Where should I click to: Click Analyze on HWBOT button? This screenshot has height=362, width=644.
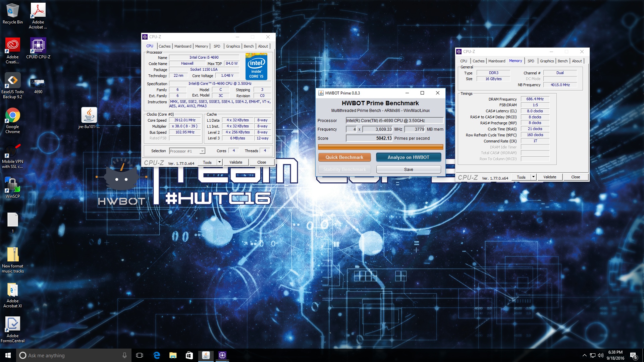[x=409, y=157]
